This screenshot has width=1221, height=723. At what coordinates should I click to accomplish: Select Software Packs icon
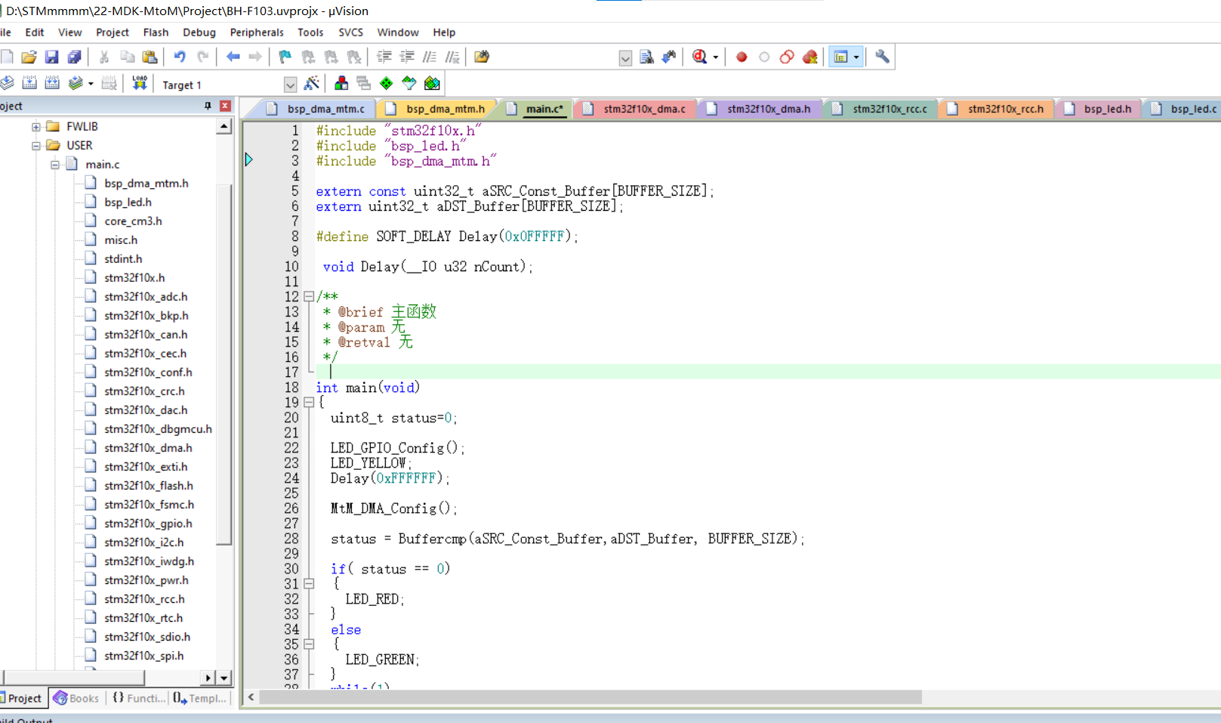[409, 83]
